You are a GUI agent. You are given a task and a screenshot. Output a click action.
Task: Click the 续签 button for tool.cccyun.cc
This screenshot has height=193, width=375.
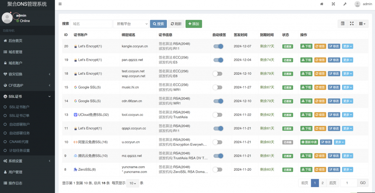coord(320,115)
